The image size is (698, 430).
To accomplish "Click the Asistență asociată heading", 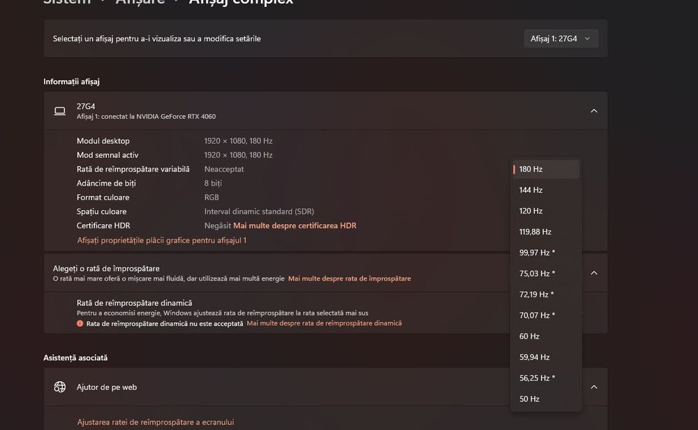I will coord(75,358).
